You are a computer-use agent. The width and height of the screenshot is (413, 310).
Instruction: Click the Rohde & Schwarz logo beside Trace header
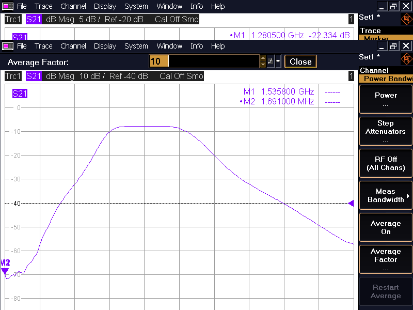point(406,20)
